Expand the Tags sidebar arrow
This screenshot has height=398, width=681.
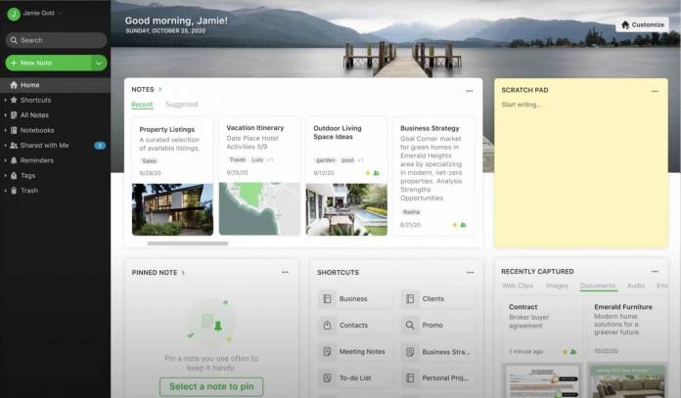coord(5,175)
